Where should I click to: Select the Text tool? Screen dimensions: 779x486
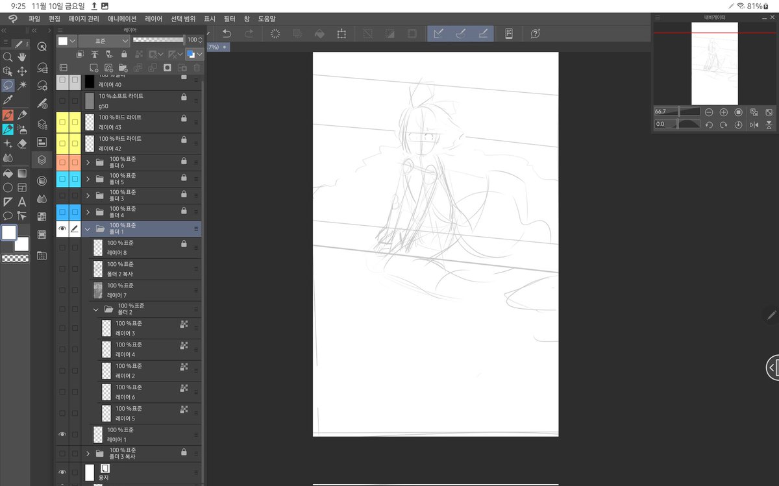pyautogui.click(x=22, y=201)
